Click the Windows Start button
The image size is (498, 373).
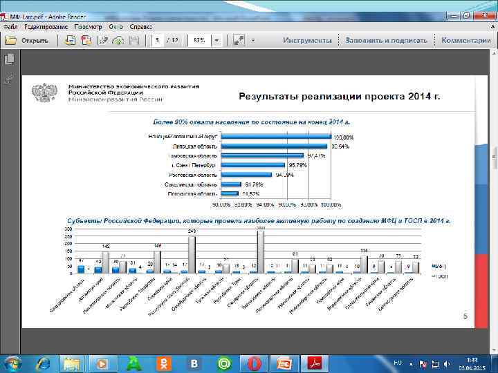coord(12,364)
